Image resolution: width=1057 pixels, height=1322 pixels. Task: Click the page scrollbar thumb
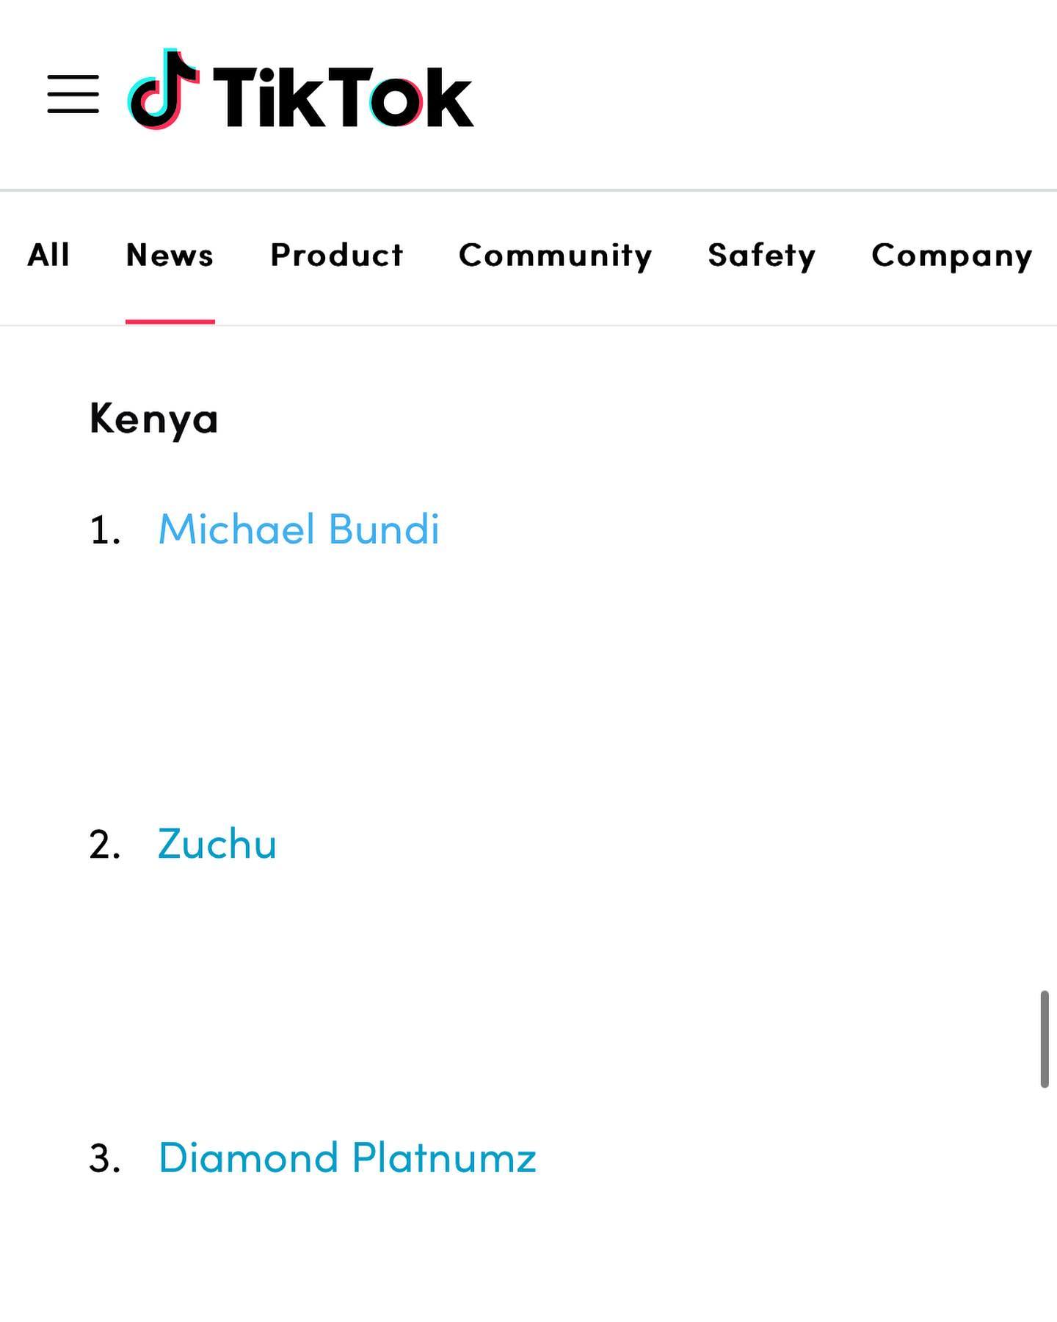coord(1044,1039)
